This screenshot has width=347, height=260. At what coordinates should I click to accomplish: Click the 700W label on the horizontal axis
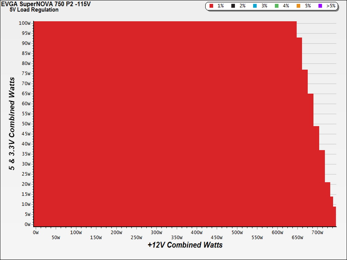pyautogui.click(x=317, y=232)
